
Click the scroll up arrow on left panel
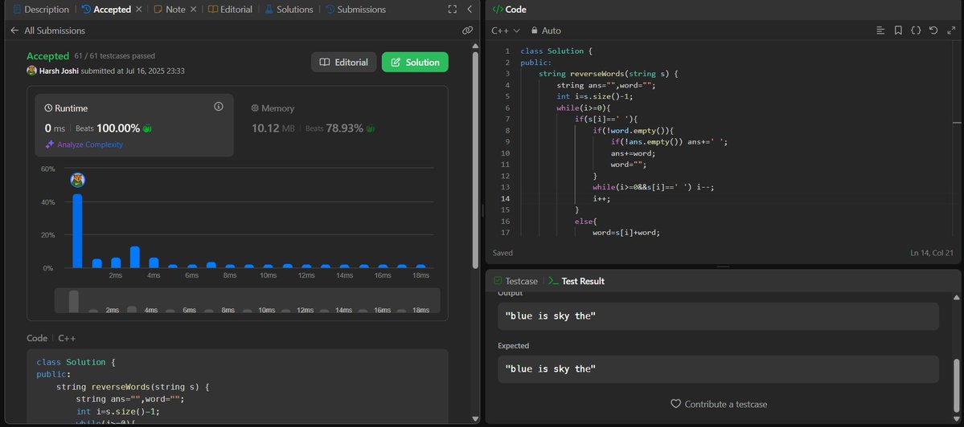coord(475,46)
